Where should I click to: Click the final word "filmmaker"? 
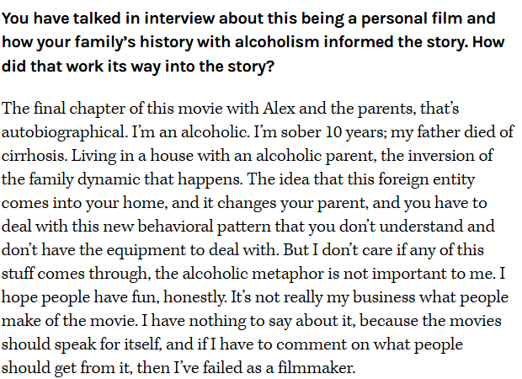click(316, 368)
